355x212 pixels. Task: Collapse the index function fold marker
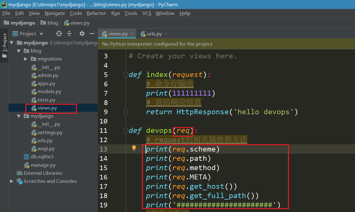126,75
